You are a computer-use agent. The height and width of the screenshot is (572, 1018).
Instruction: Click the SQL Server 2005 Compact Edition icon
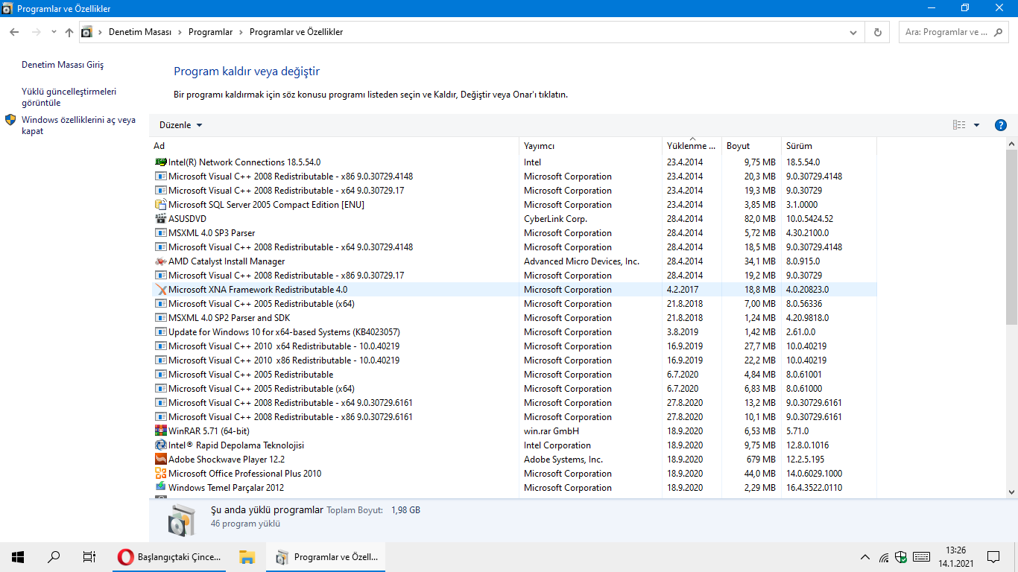point(160,204)
